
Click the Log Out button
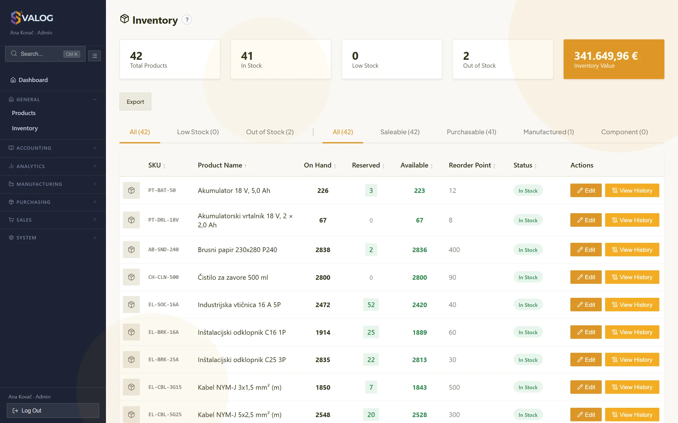[53, 411]
